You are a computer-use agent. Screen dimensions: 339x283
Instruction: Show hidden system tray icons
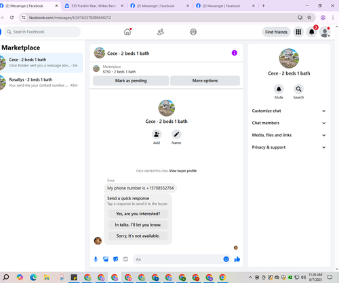click(250, 278)
